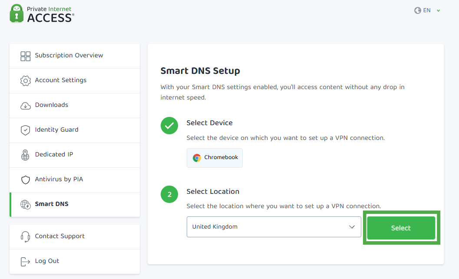Click the location dropdown chevron arrow
This screenshot has height=279, width=459.
click(x=352, y=227)
